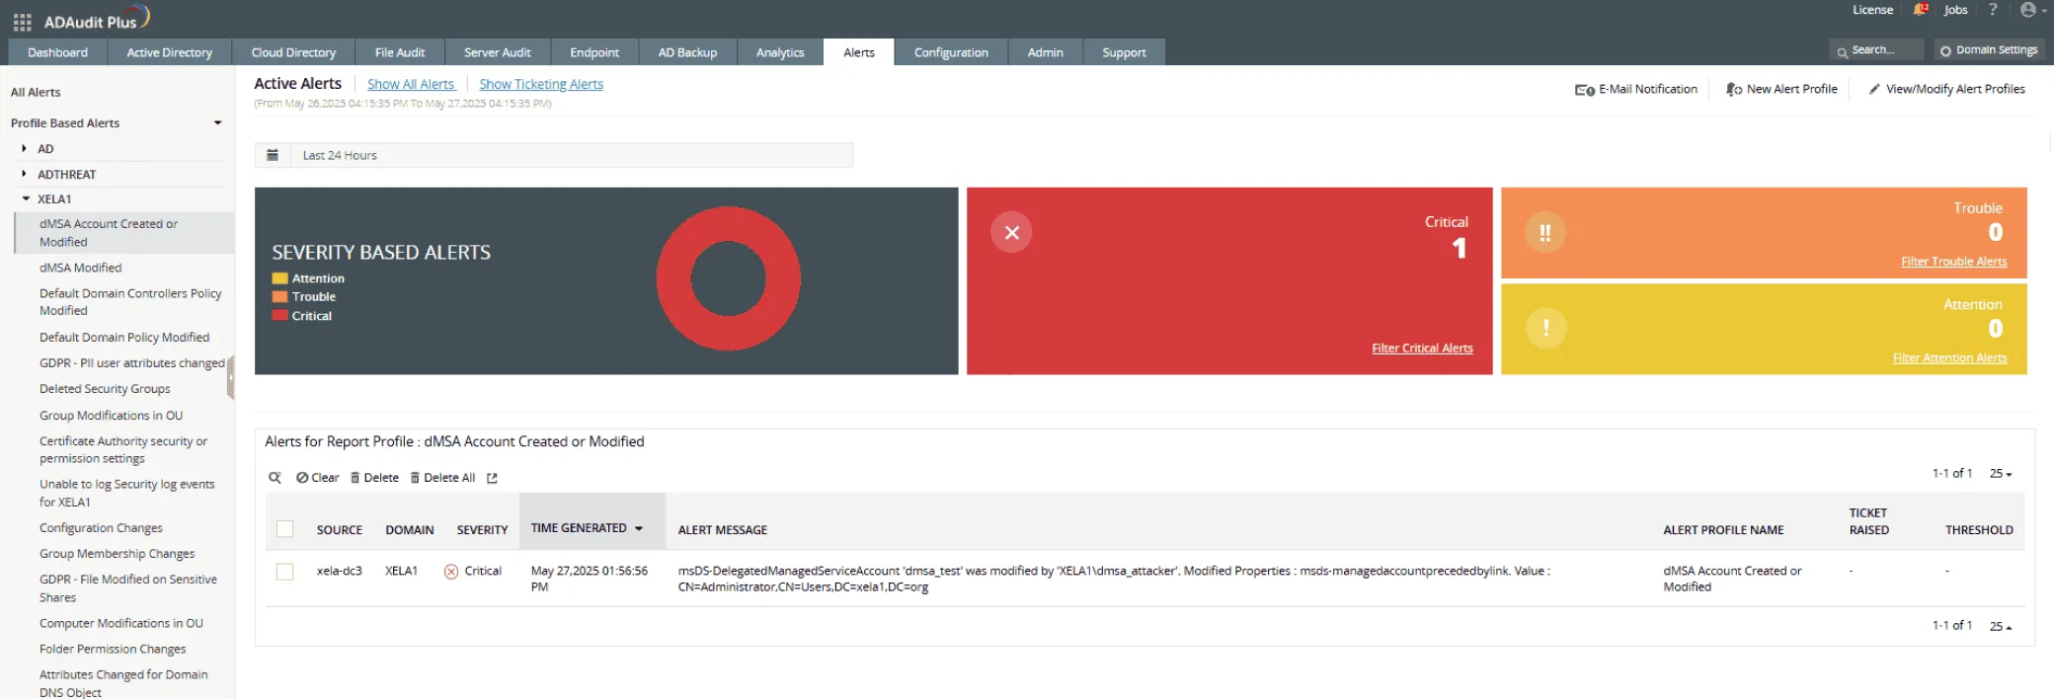Click the export icon after Delete All
The height and width of the screenshot is (700, 2054).
point(492,478)
